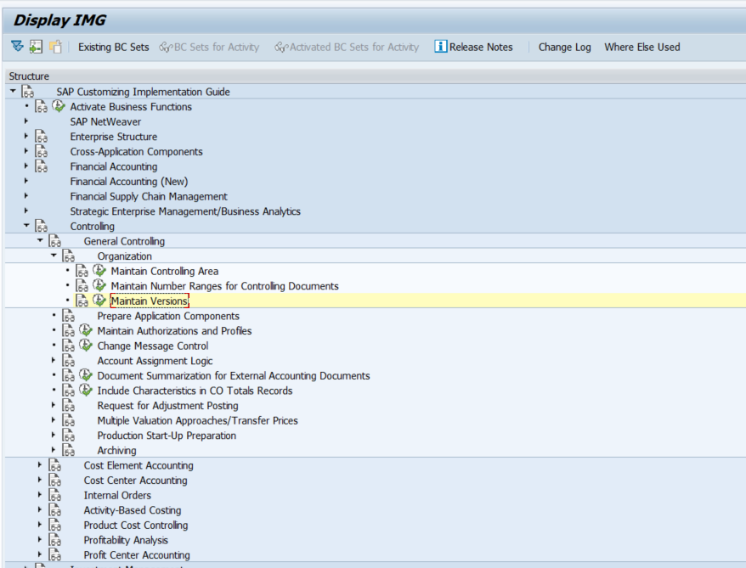
Task: Expand the Cost Center Accounting node
Action: (40, 480)
